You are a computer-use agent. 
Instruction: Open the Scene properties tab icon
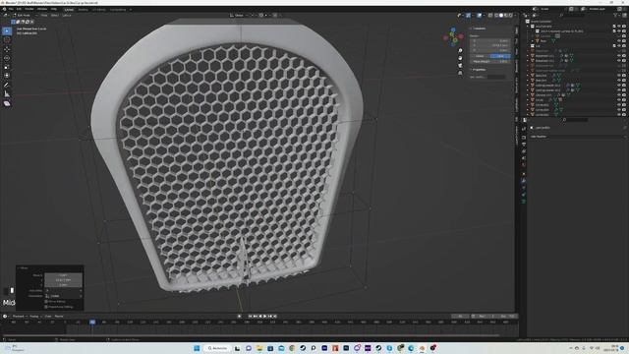524,158
